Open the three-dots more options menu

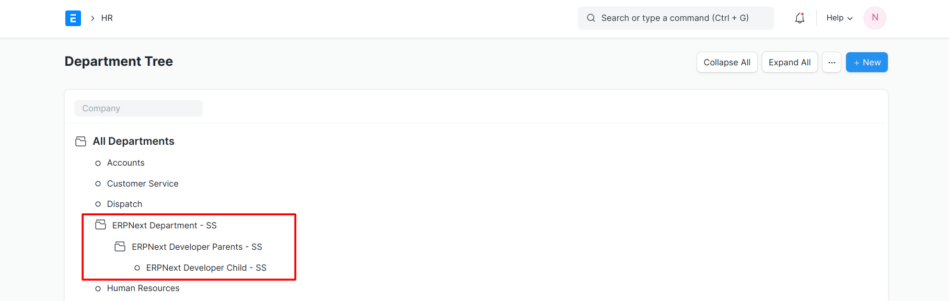(x=831, y=62)
